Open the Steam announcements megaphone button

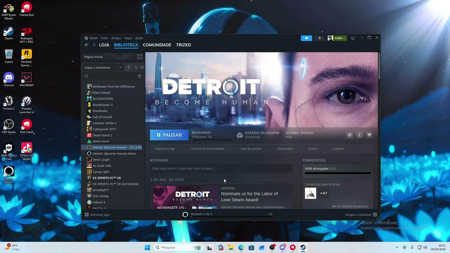[306, 38]
